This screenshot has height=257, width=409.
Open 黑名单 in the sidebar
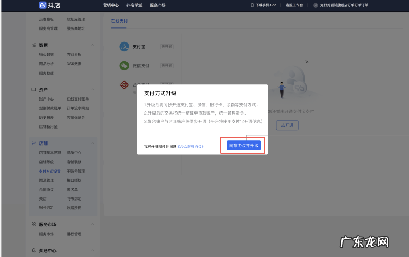pos(72,190)
